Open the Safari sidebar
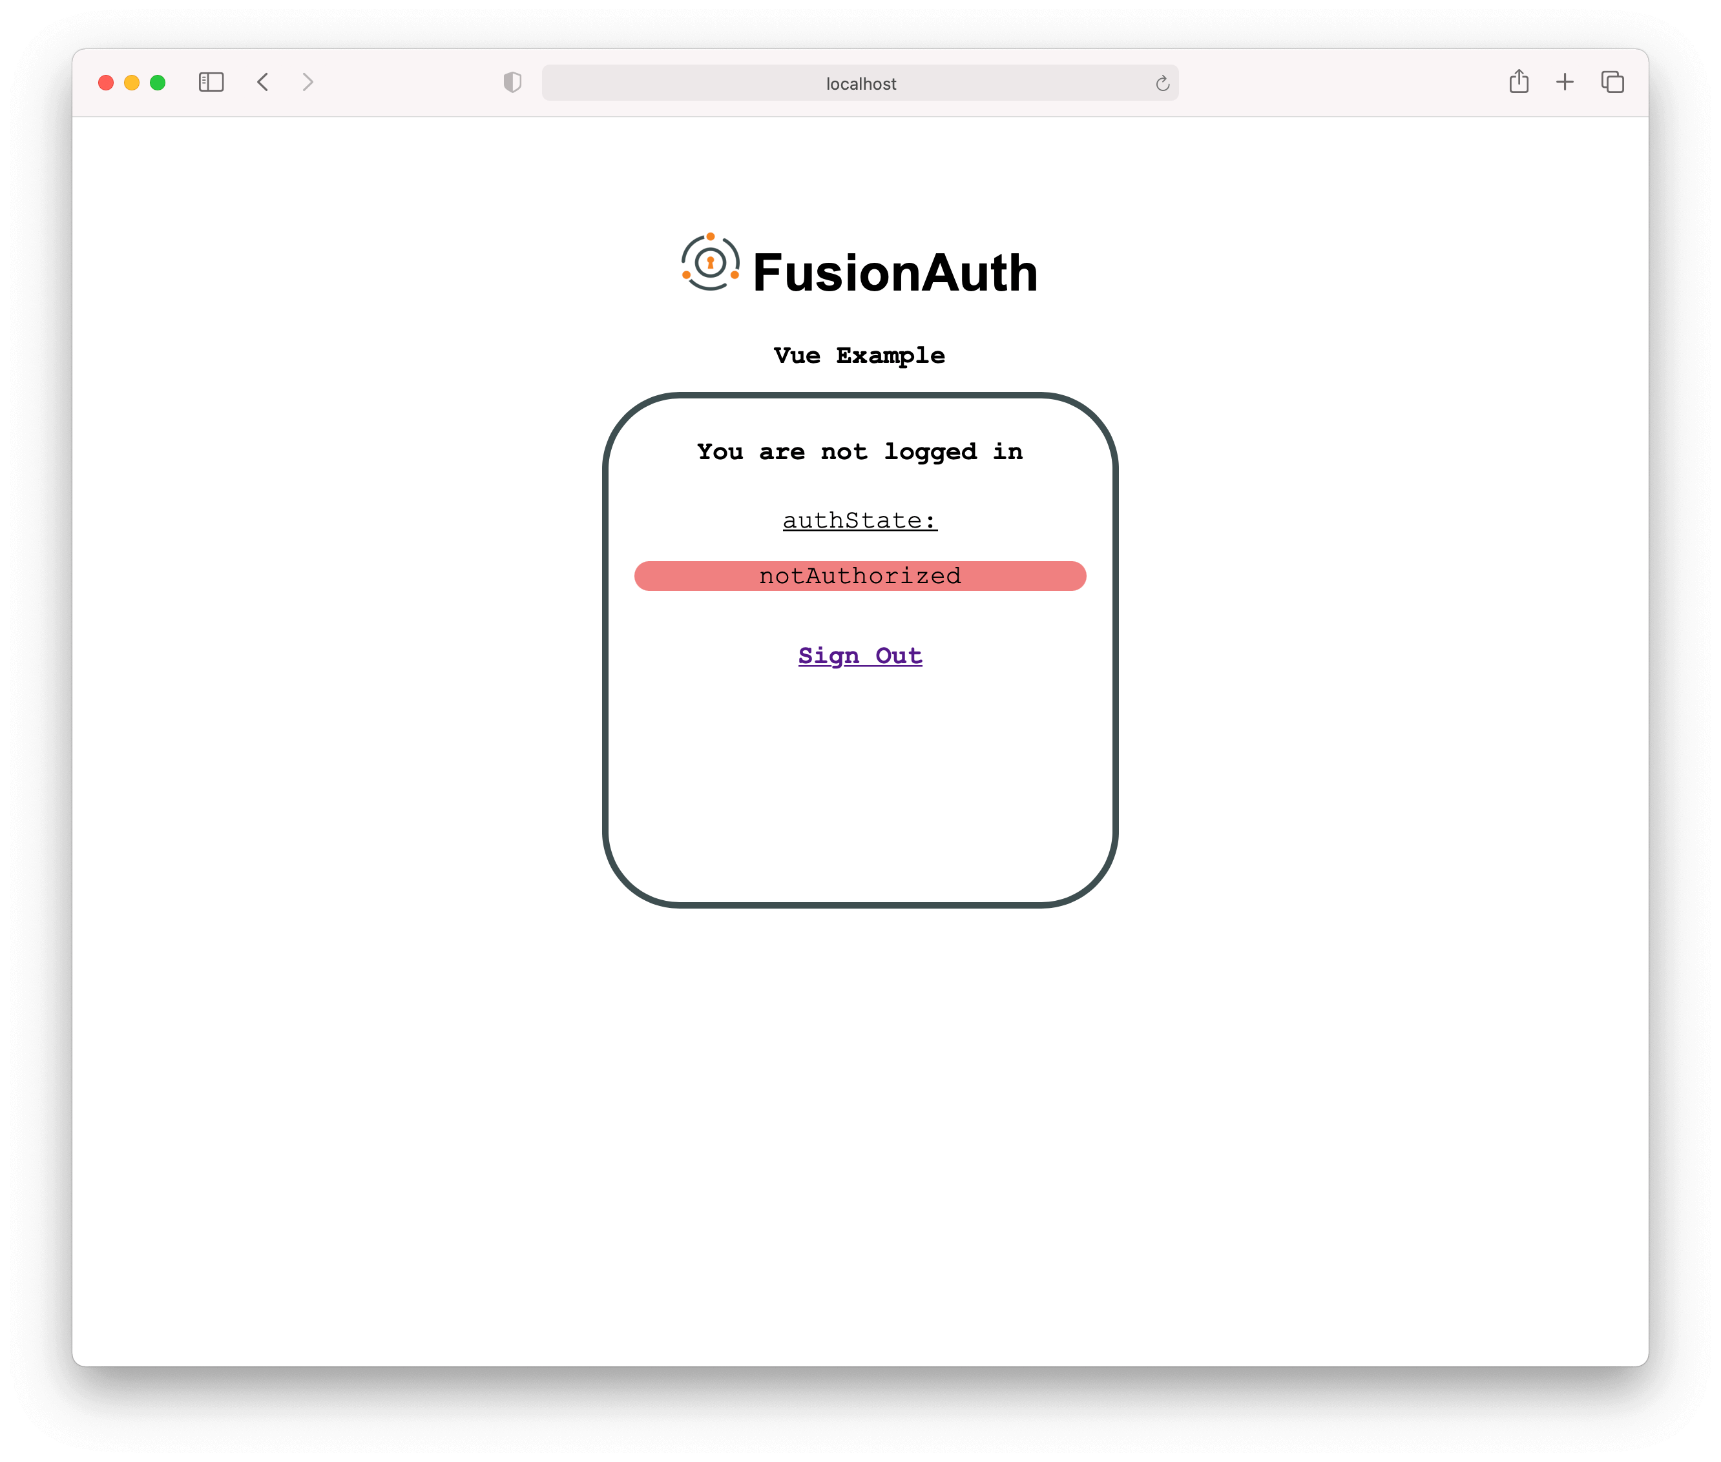This screenshot has width=1721, height=1462. coord(211,82)
